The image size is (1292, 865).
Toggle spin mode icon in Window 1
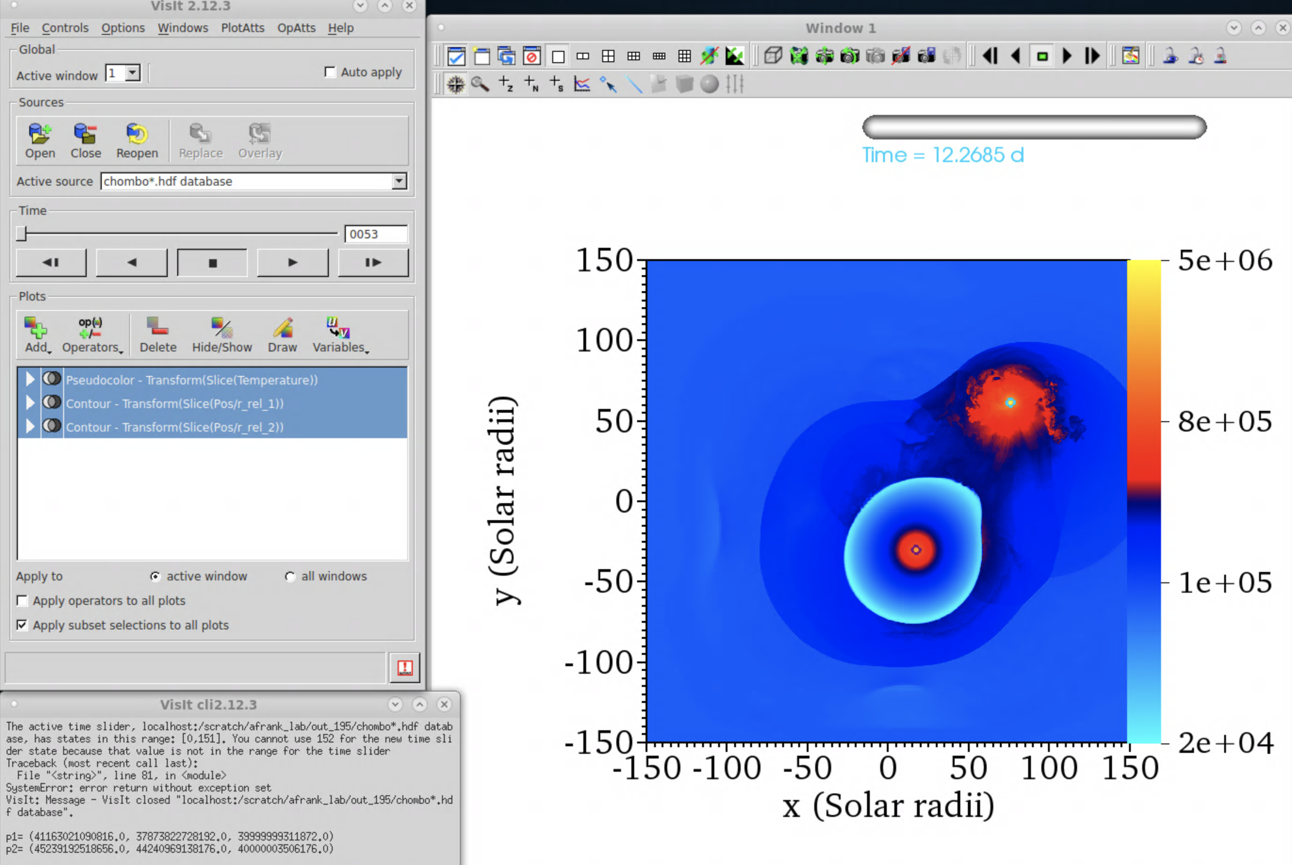(x=710, y=56)
